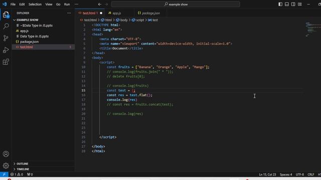321x180 pixels.
Task: Open the Explorer view in activity bar
Action: tap(6, 14)
